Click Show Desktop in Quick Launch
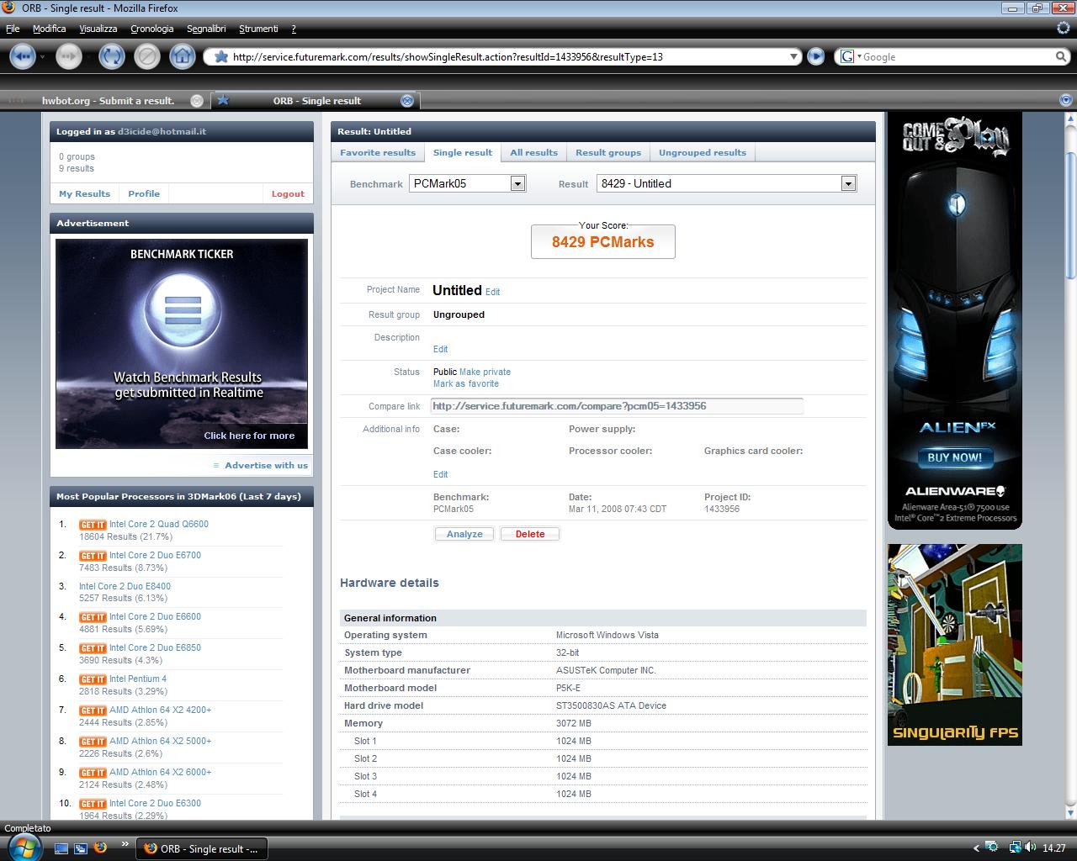The height and width of the screenshot is (861, 1077). (61, 848)
